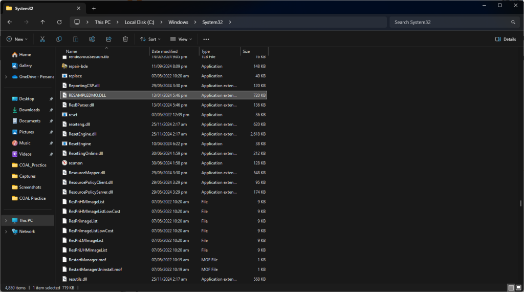Click Windows breadcrumb in address bar

coord(178,22)
